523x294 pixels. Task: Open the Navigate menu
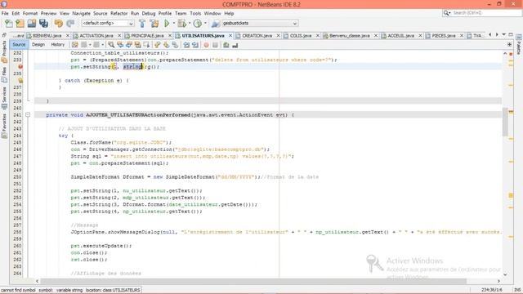coord(82,13)
